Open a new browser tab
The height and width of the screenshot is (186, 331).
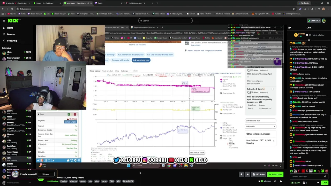tap(157, 3)
